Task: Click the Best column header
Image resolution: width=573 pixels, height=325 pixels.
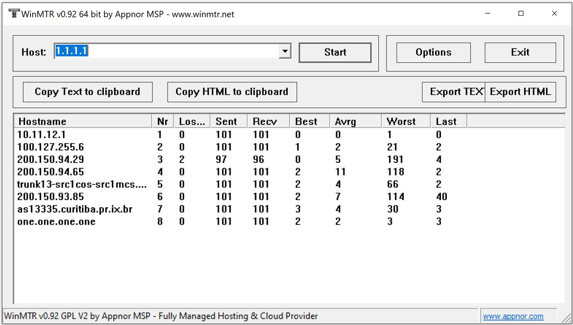Action: tap(309, 121)
